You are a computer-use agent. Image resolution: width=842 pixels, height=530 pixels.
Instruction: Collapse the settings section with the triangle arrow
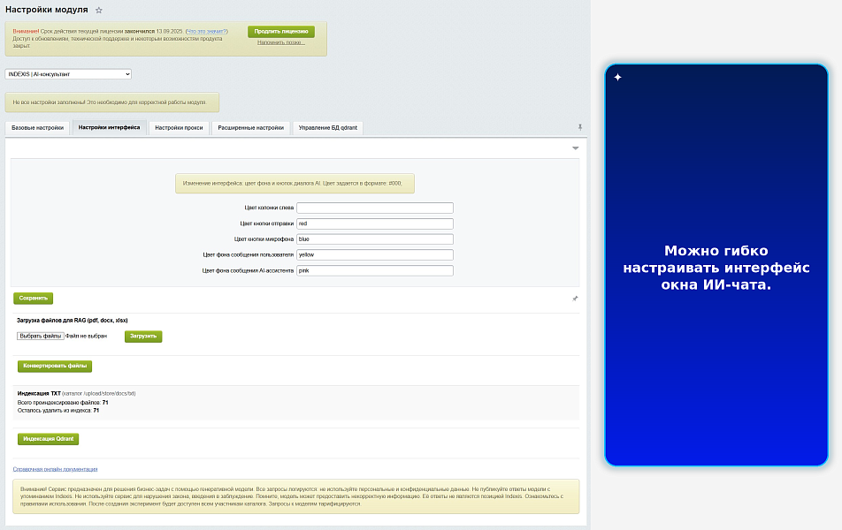pyautogui.click(x=575, y=148)
